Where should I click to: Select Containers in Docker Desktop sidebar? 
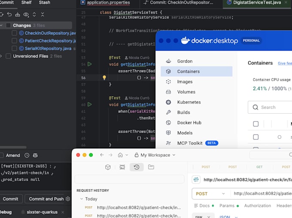tap(197, 71)
